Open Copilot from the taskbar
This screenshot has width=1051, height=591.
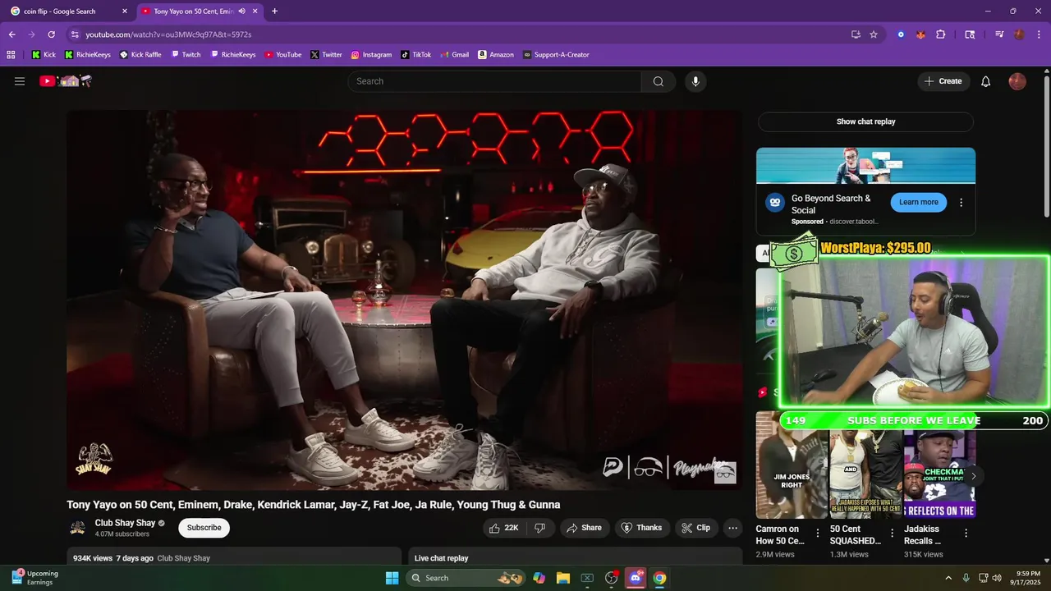539,578
